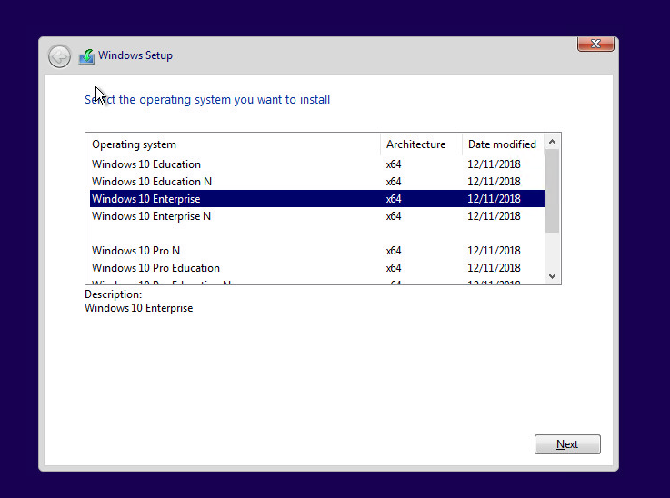This screenshot has height=498, width=670.
Task: Click date in Windows 10 Enterprise N row
Action: pos(494,216)
